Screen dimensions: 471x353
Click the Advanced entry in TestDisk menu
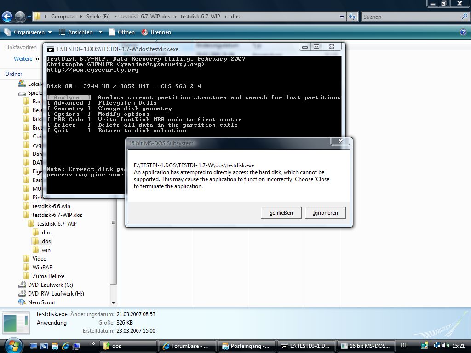(69, 103)
